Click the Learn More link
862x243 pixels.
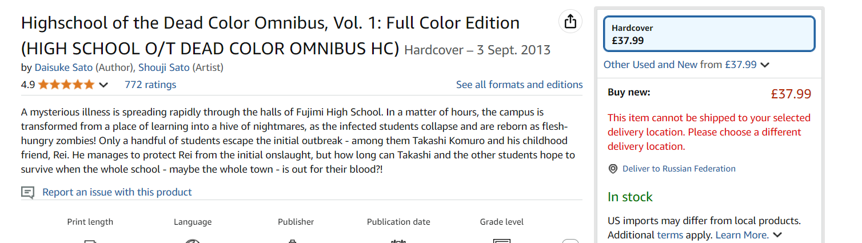[742, 235]
